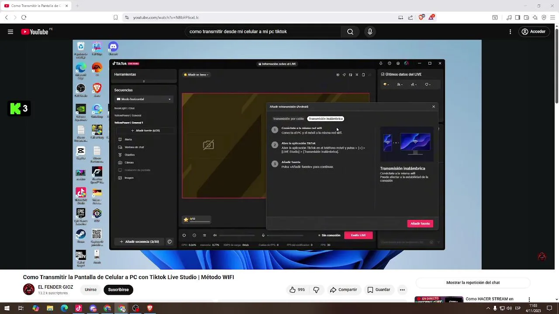The height and width of the screenshot is (314, 559).
Task: Start voice search with the microphone
Action: 370,31
